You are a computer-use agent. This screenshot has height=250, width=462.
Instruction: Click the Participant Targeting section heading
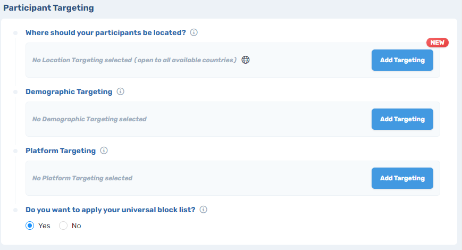48,9
